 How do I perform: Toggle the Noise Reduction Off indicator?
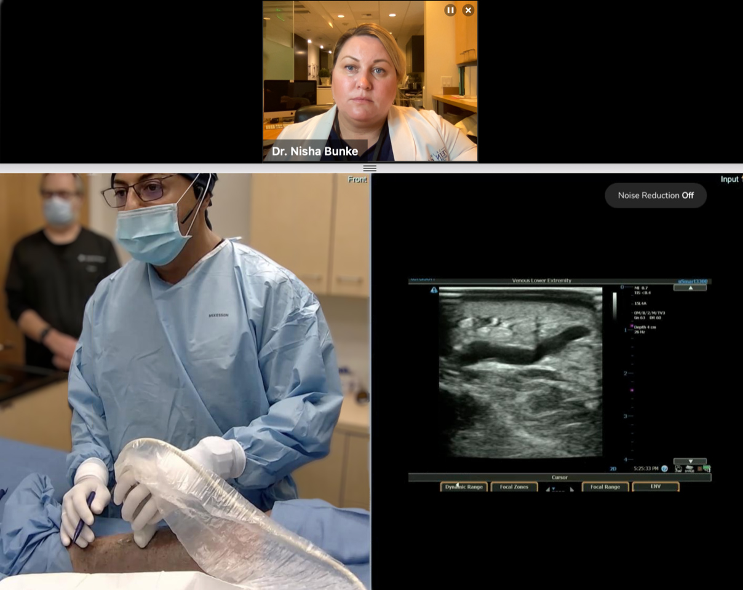(656, 195)
